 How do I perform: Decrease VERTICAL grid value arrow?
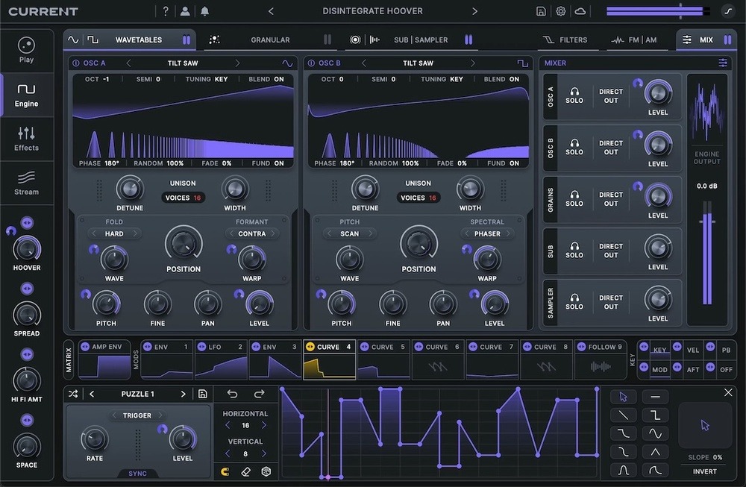228,453
